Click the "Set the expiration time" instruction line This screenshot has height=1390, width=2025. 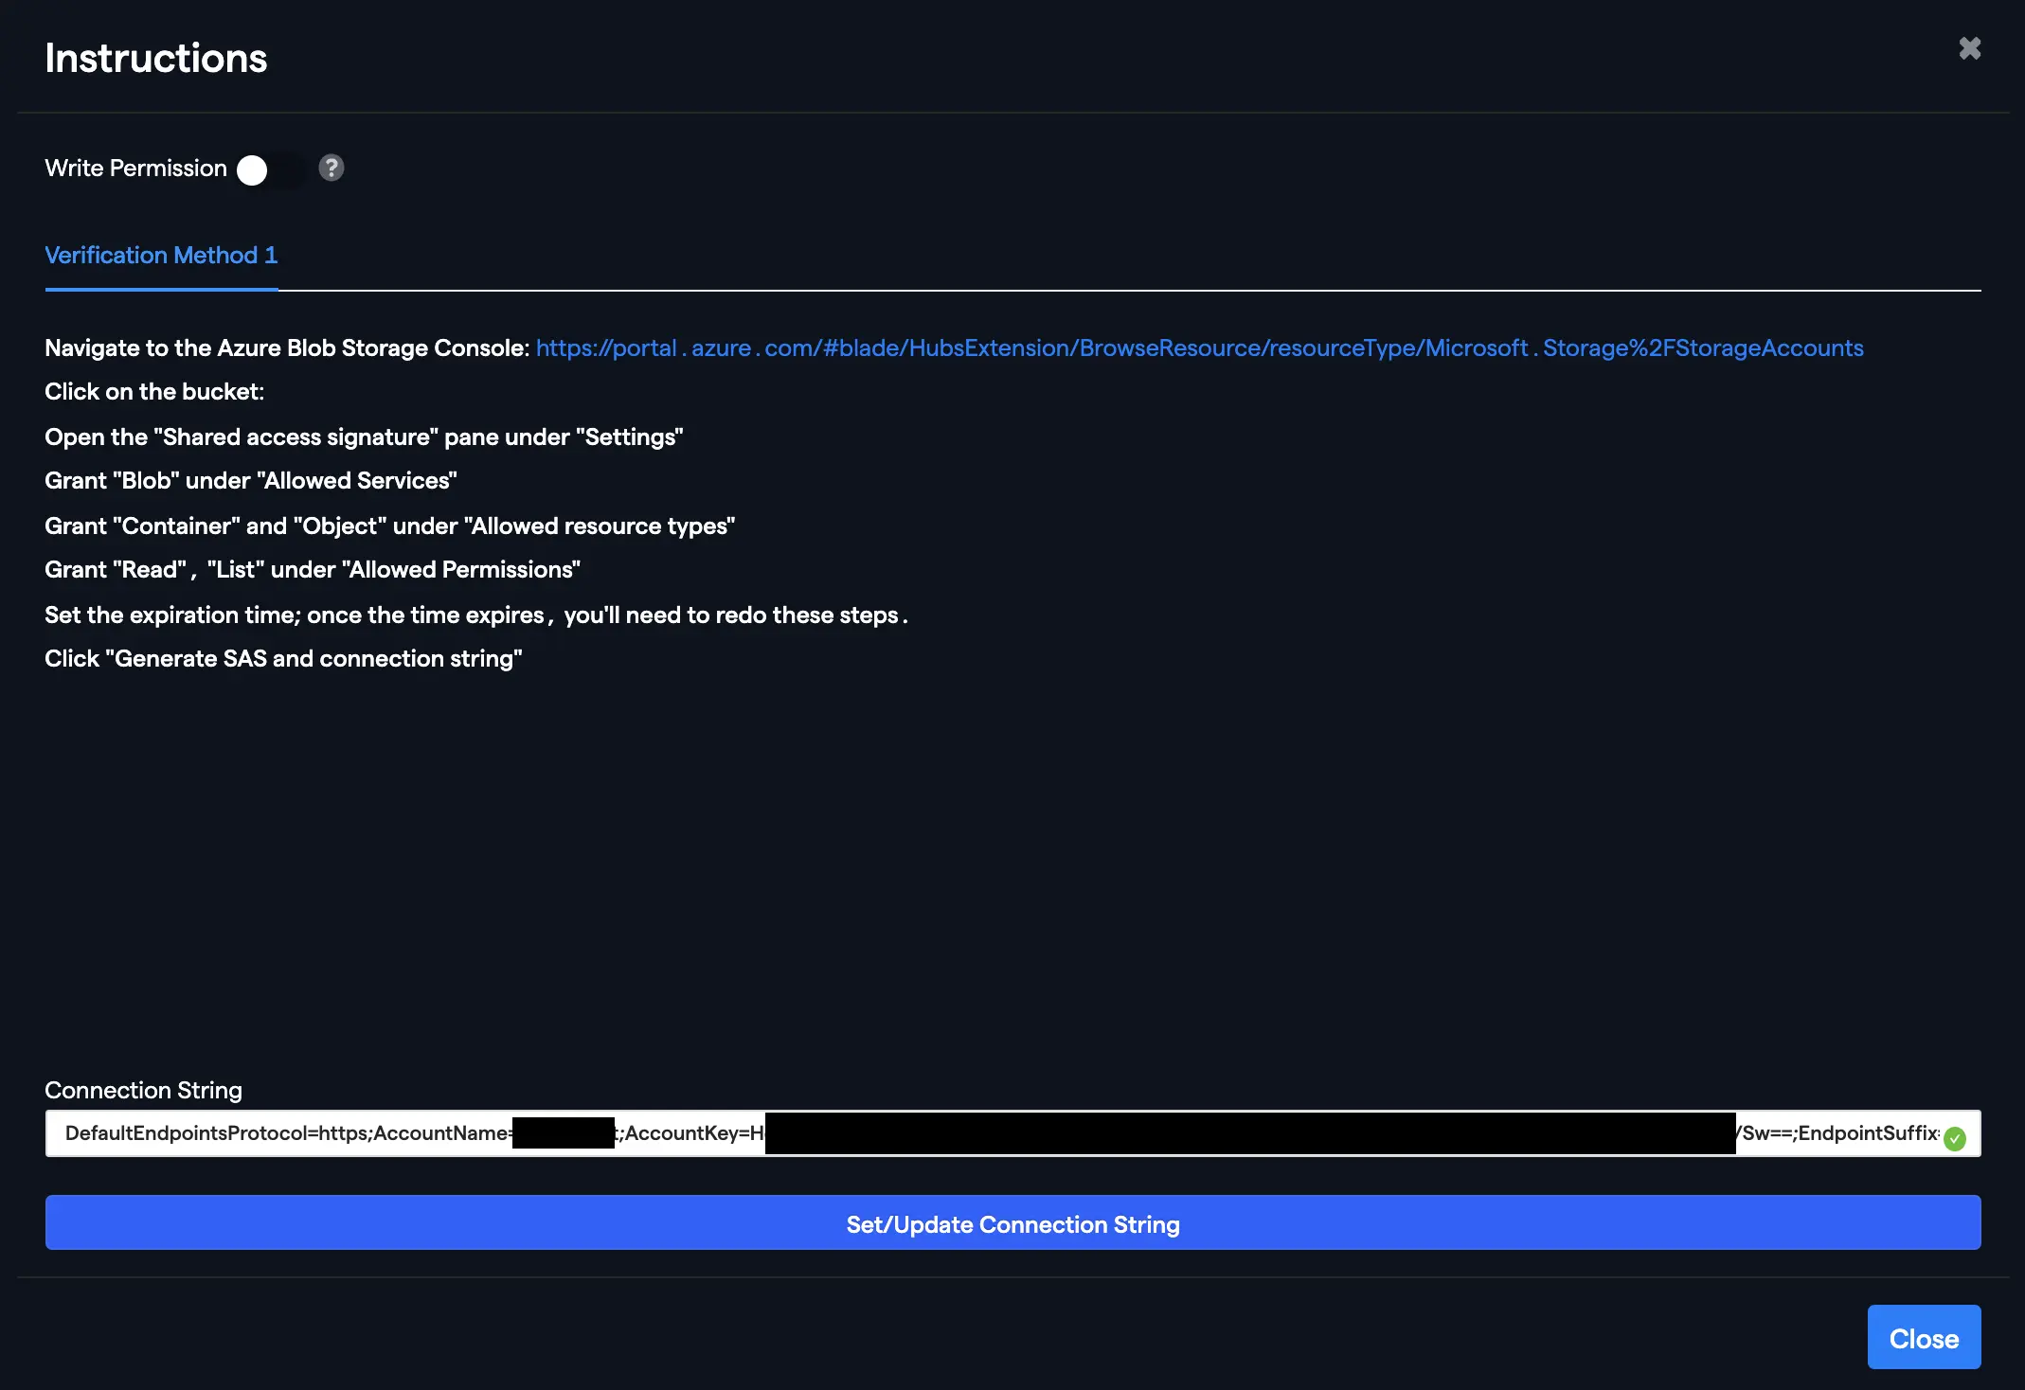pos(476,615)
